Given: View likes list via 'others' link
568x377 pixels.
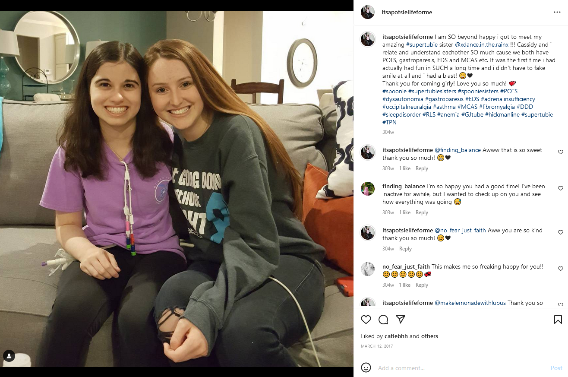Looking at the screenshot, I should [429, 336].
